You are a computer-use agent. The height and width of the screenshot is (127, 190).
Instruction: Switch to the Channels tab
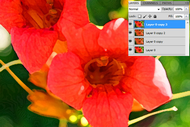[150, 3]
